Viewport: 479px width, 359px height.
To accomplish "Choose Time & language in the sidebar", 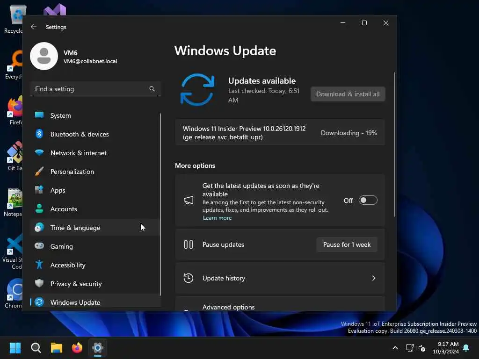I will [x=95, y=228].
